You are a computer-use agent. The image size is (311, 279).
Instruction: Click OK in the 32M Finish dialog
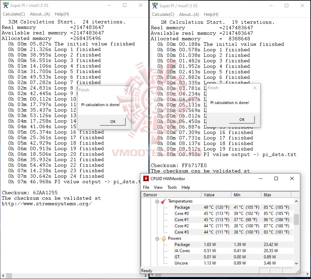(113, 122)
